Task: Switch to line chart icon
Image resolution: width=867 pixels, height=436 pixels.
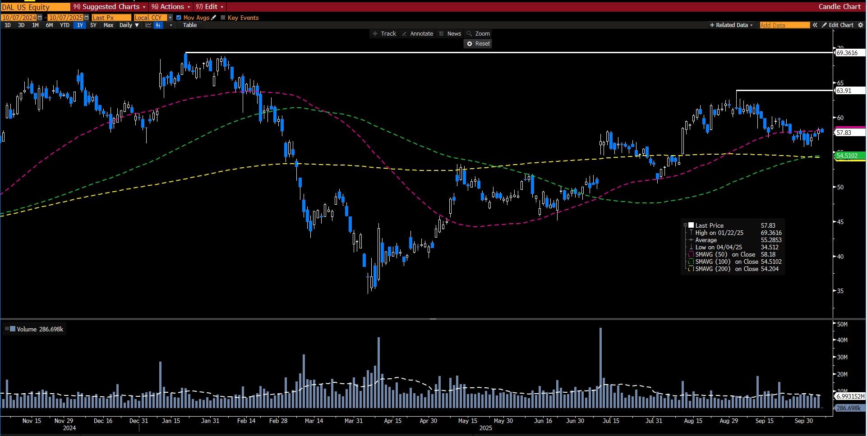Action: [148, 25]
